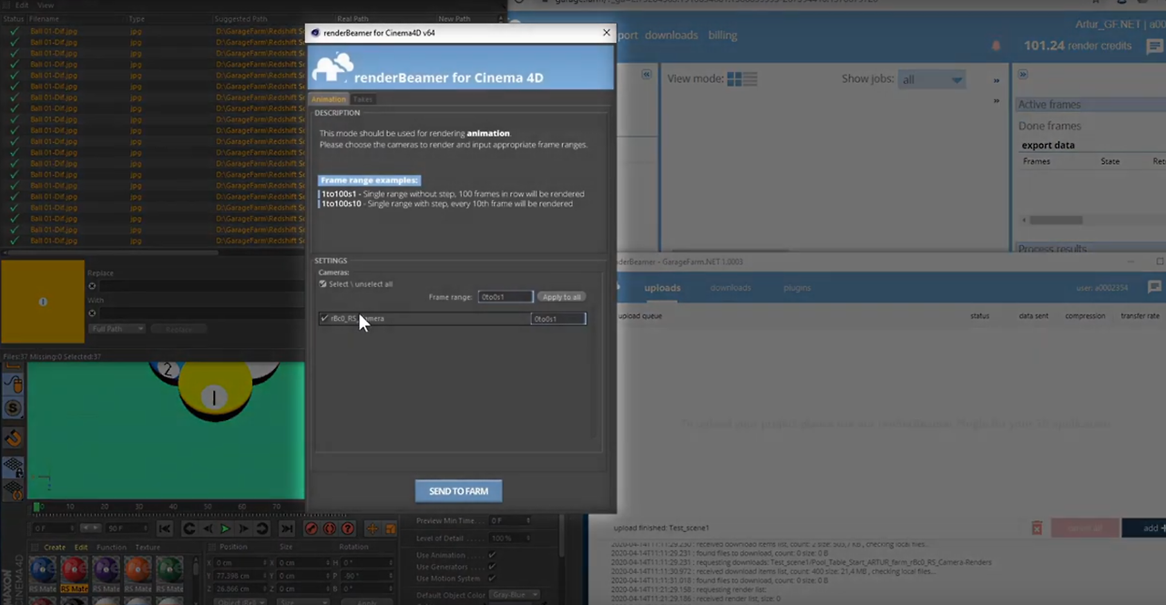Select list view mode icon
This screenshot has width=1166, height=605.
(x=750, y=79)
